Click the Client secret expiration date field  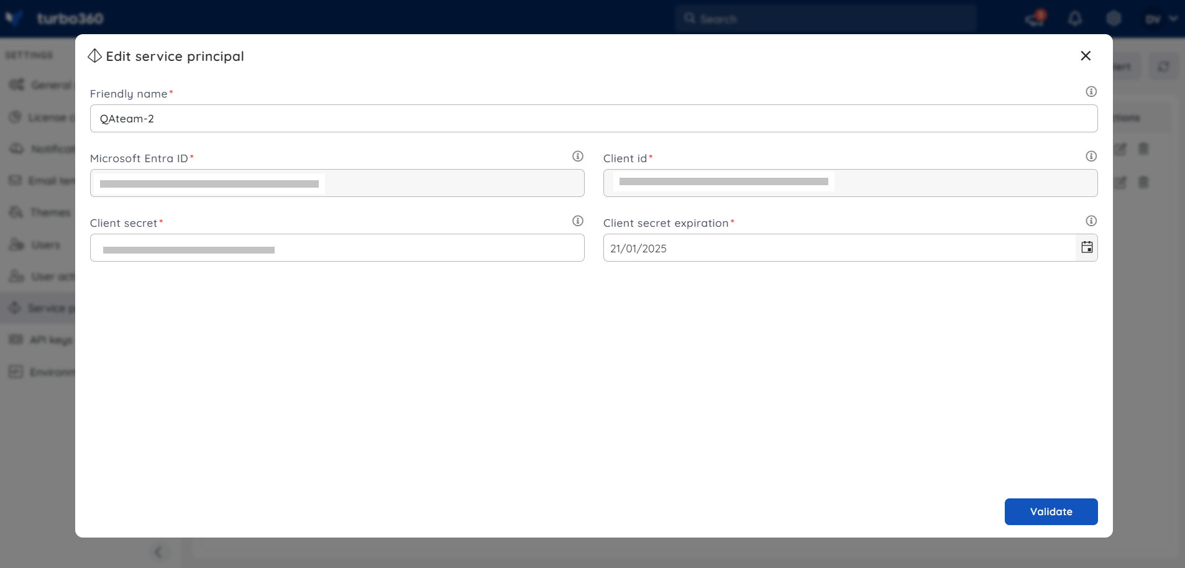[839, 247]
